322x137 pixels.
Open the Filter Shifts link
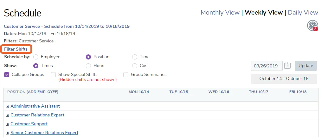click(16, 49)
